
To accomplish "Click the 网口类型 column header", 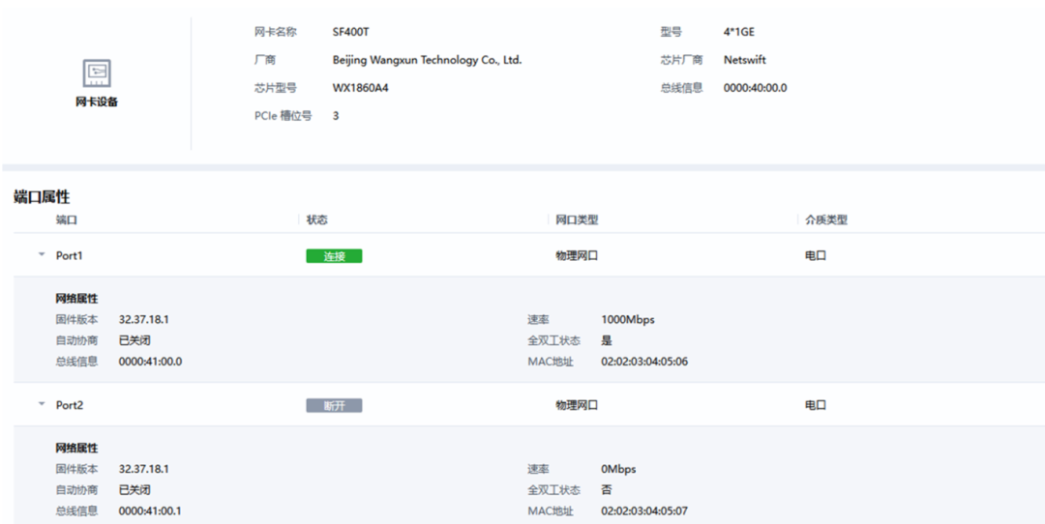I will 577,219.
